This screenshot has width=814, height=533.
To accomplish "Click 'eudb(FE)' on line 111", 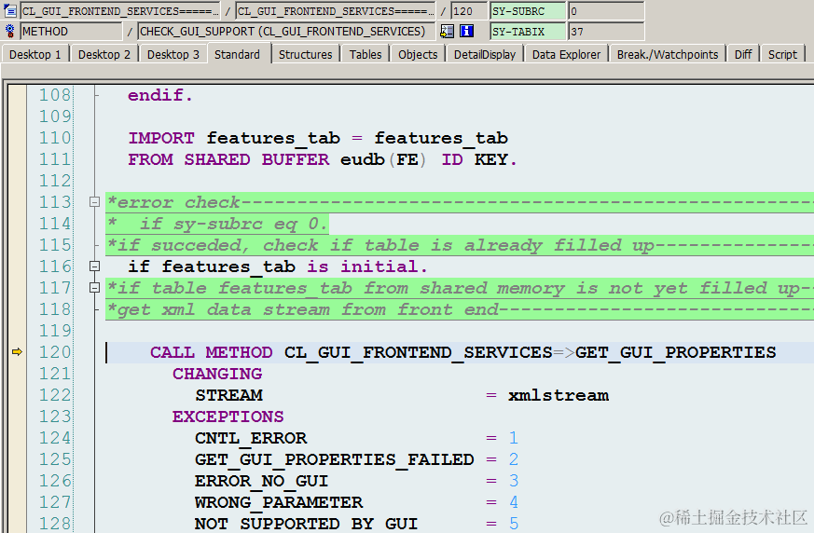I will (382, 159).
